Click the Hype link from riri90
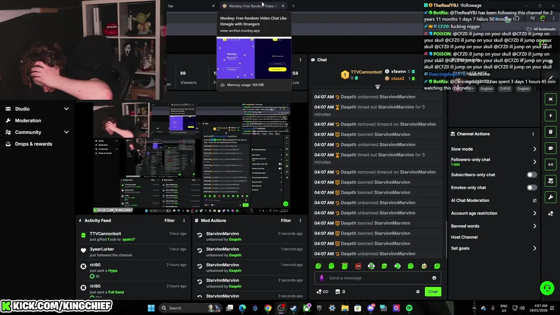The height and width of the screenshot is (315, 560). point(113,270)
